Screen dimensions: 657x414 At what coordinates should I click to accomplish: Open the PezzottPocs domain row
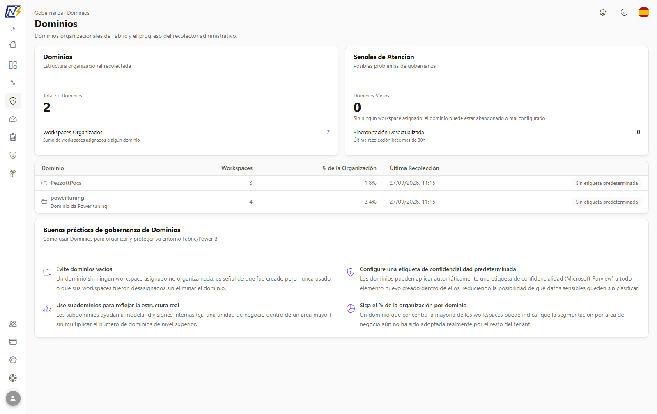tap(342, 183)
